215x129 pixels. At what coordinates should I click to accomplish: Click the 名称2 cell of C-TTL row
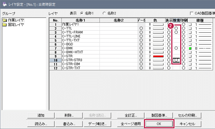click(x=119, y=28)
